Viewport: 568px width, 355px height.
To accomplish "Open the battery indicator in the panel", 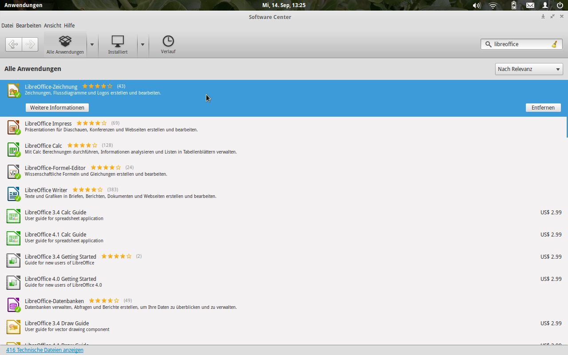I will click(x=514, y=5).
